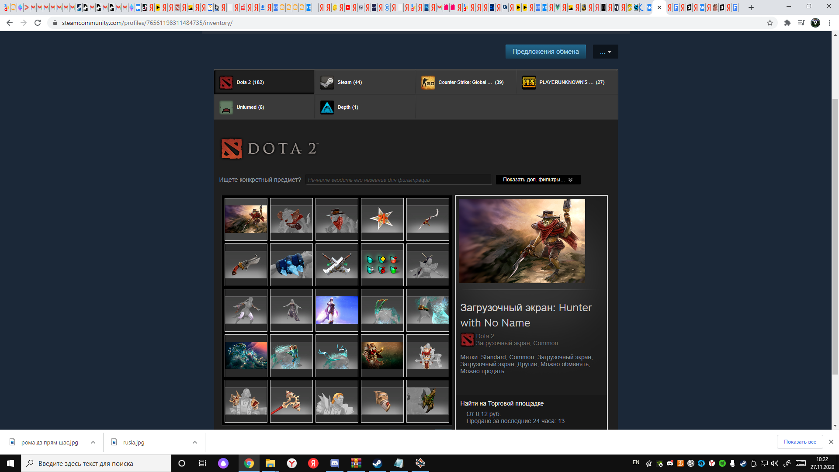Open the clock and date panel
Screen dimensions: 839x472
click(x=822, y=463)
